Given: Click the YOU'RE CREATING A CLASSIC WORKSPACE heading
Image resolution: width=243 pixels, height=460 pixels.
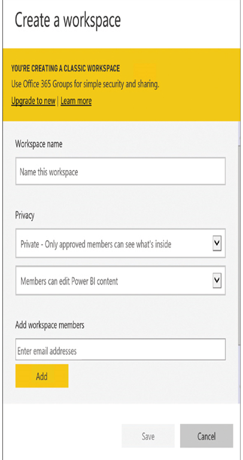Looking at the screenshot, I should 65,69.
